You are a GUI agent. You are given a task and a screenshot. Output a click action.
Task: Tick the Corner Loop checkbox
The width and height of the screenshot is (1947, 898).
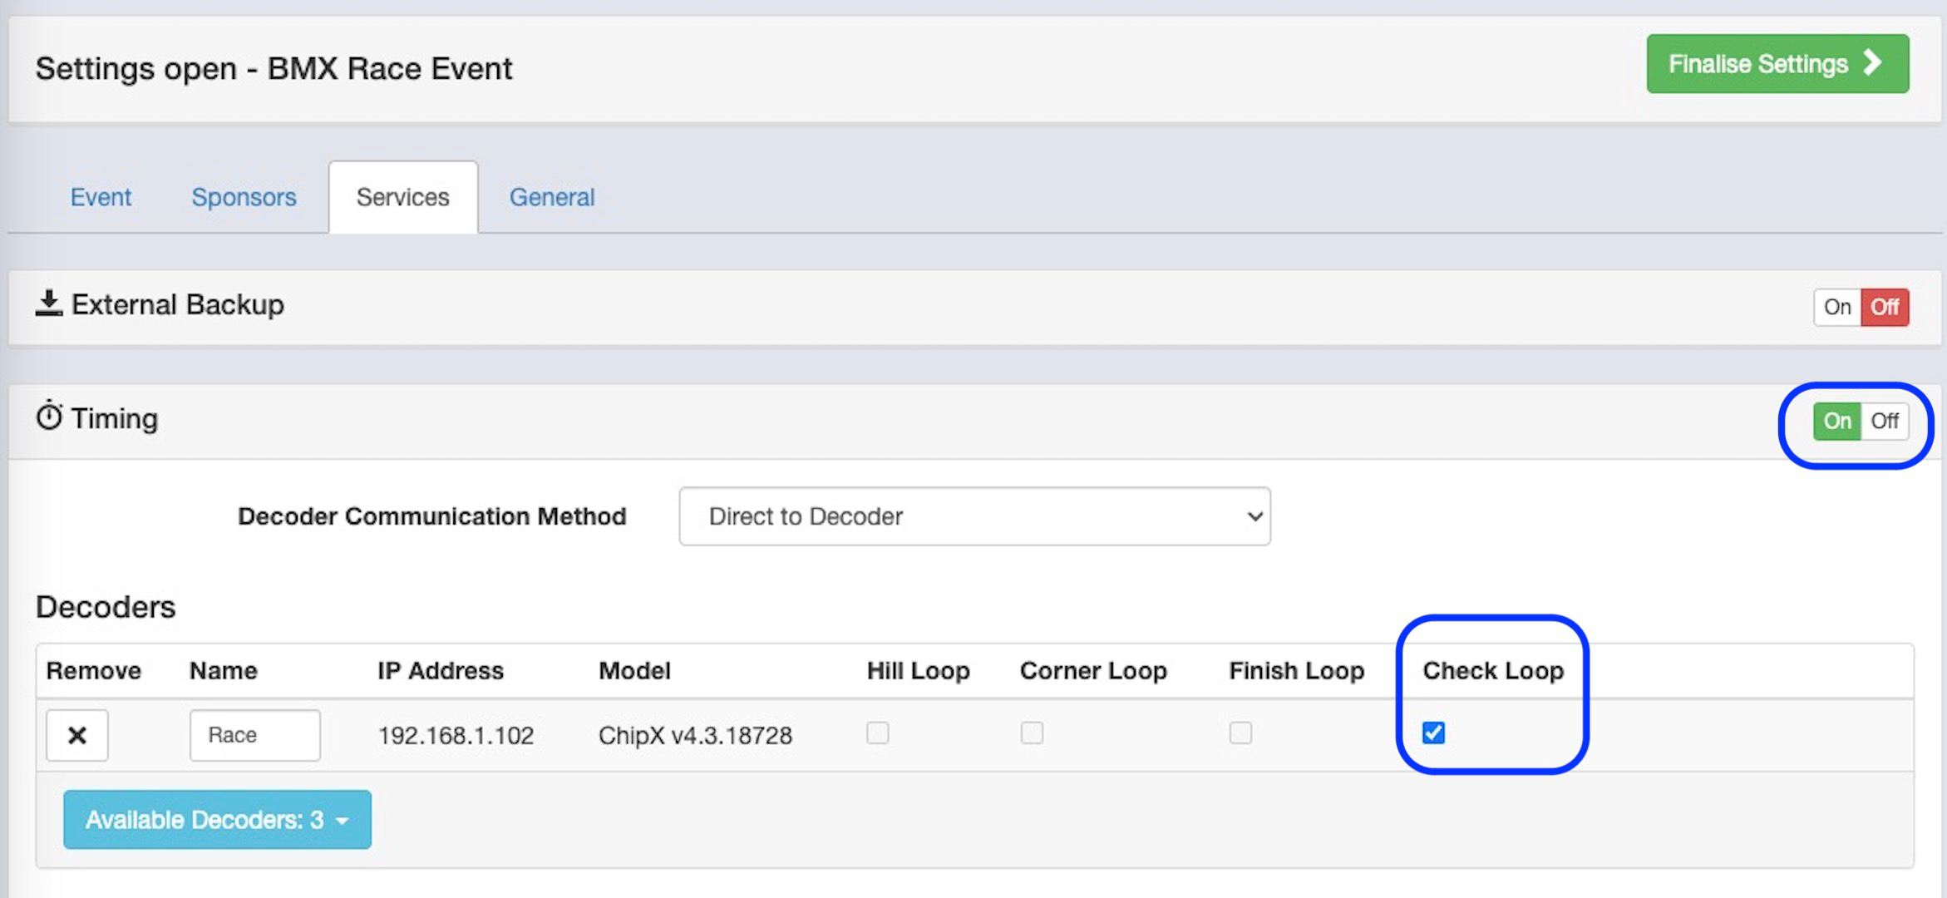(1032, 733)
